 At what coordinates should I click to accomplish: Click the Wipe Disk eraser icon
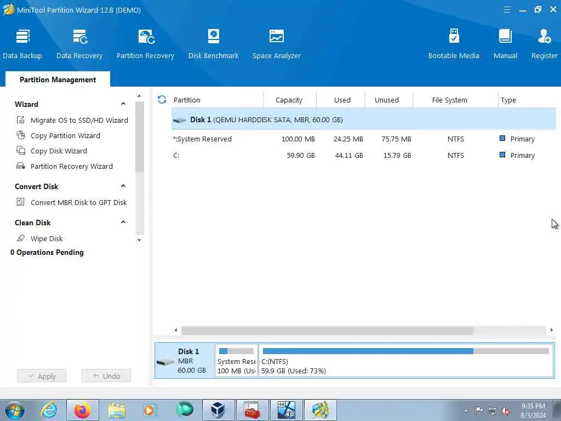(x=21, y=238)
